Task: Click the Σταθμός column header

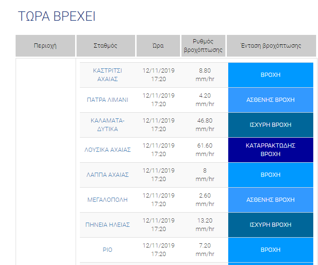Action: [106, 46]
